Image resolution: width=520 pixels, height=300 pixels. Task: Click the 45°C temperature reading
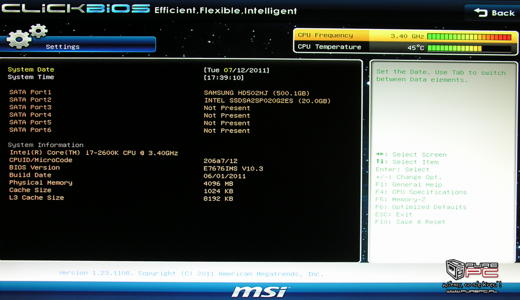tap(415, 48)
